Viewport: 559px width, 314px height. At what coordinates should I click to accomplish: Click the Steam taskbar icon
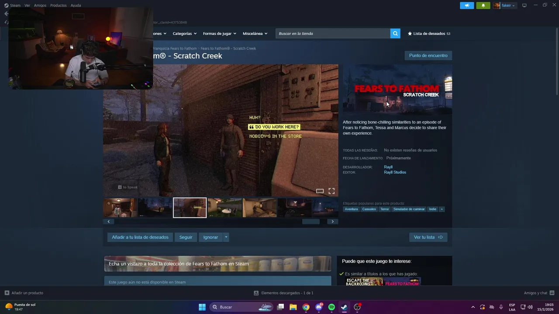344,307
